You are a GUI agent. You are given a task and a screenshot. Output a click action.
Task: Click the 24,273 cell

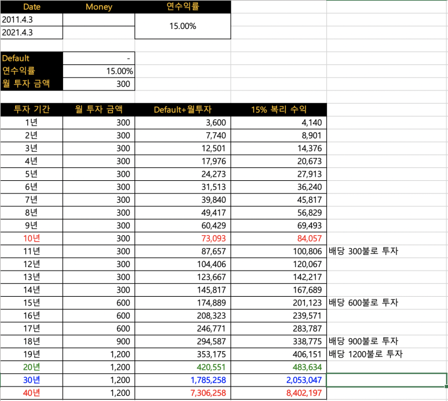pos(183,174)
